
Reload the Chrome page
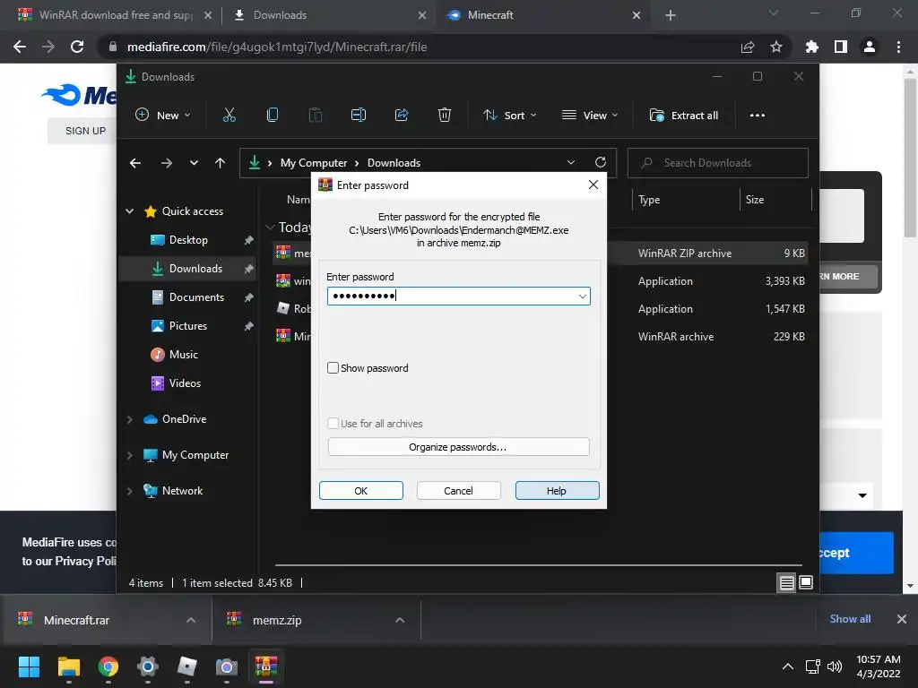pos(77,47)
